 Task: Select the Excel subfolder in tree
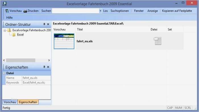click(20, 35)
